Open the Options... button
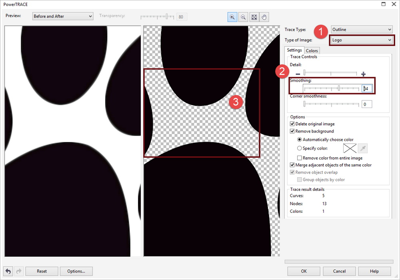 [76, 271]
